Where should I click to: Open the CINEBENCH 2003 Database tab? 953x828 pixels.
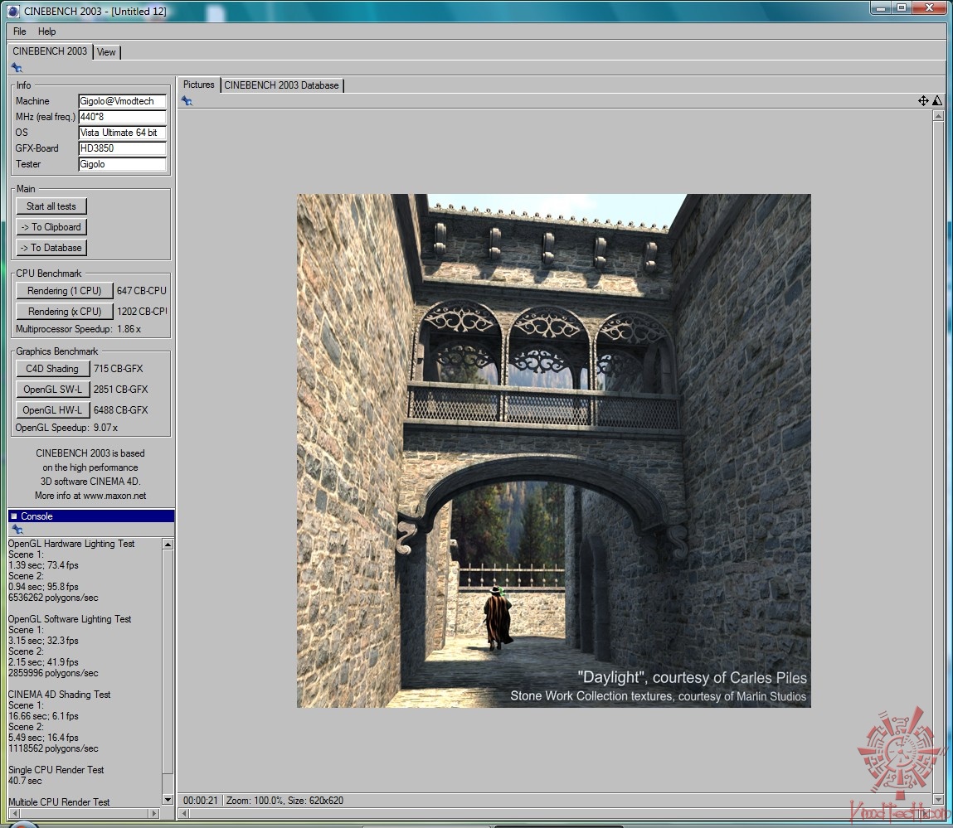click(281, 85)
